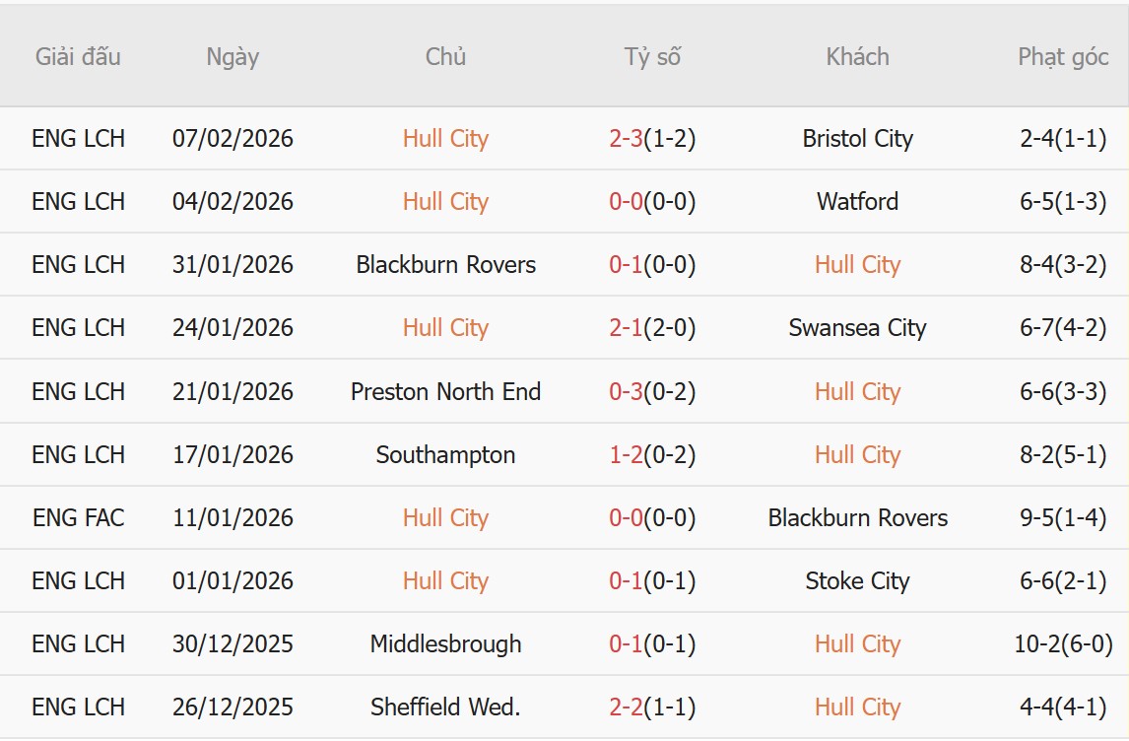The image size is (1129, 741).
Task: Click the 'Giải đấu' column header
Action: 78,57
